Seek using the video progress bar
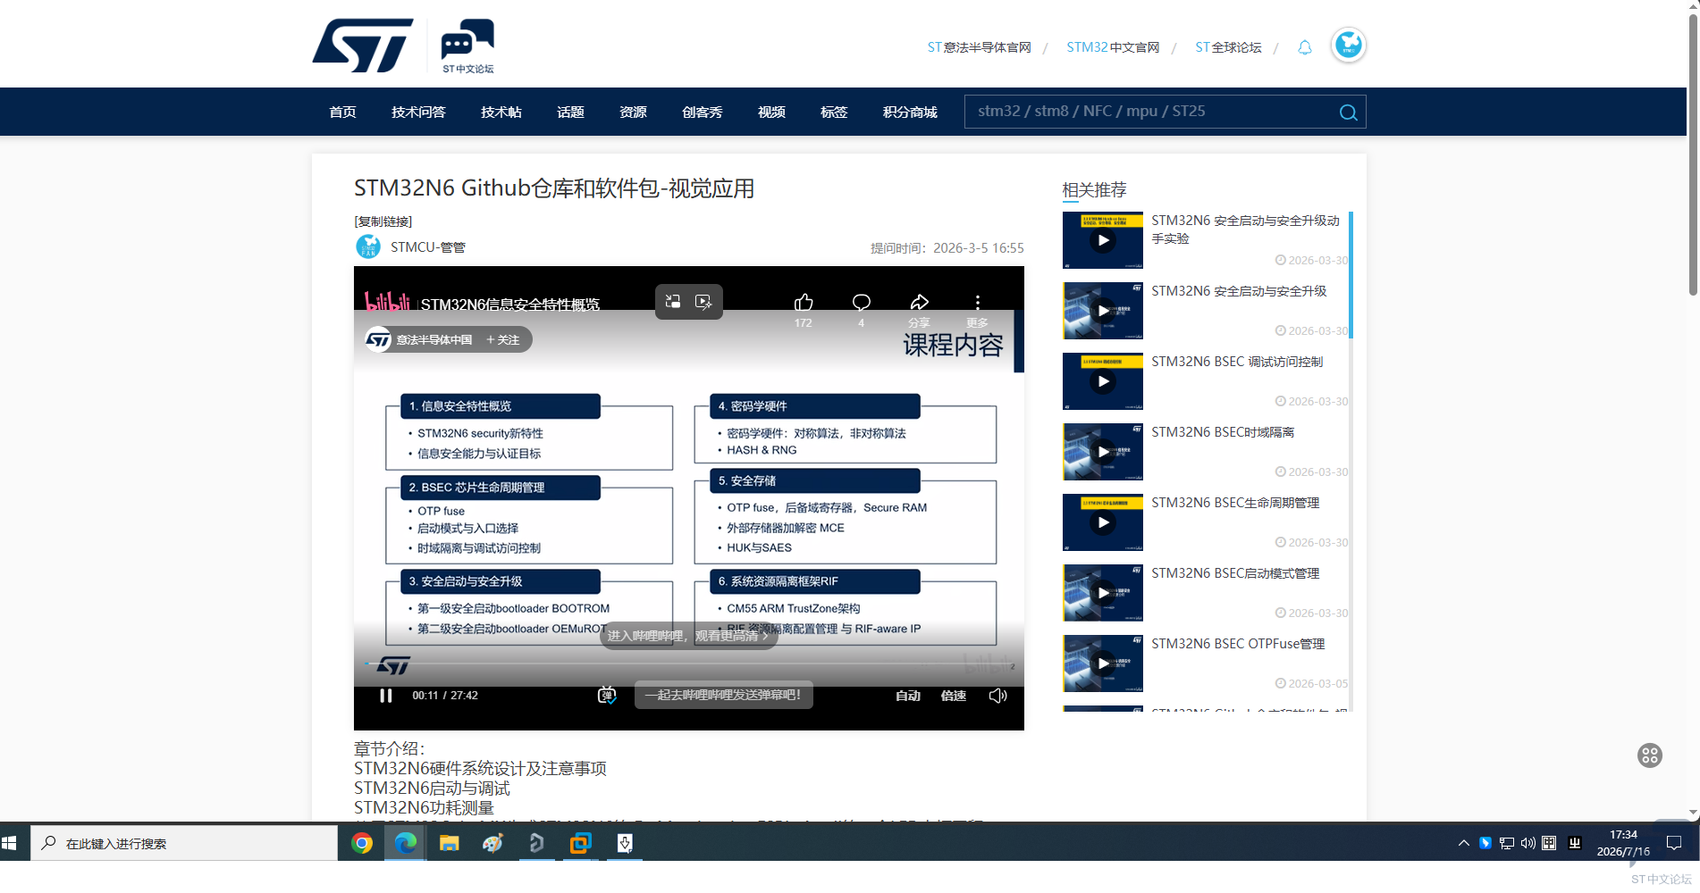The width and height of the screenshot is (1700, 893). [x=689, y=663]
